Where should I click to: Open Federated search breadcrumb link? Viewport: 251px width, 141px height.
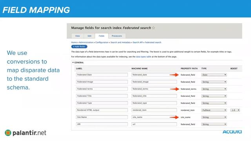153,42
